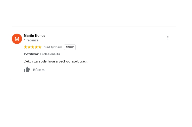Click the "1 recenze" count text
The image size is (192, 127).
point(31,40)
